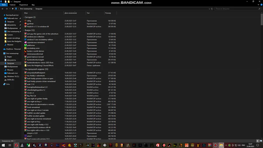Refresh the Загрузки folder view
Image resolution: width=263 pixels, height=148 pixels.
point(212,9)
